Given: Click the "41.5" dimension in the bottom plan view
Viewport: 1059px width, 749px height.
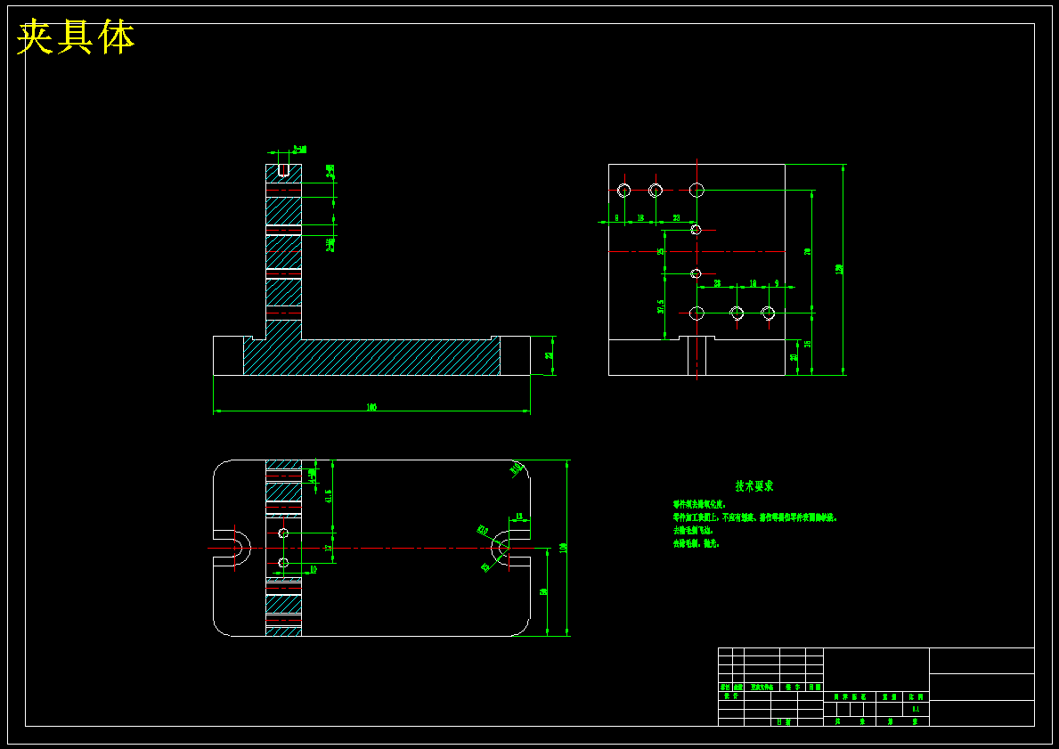Looking at the screenshot, I should point(329,496).
